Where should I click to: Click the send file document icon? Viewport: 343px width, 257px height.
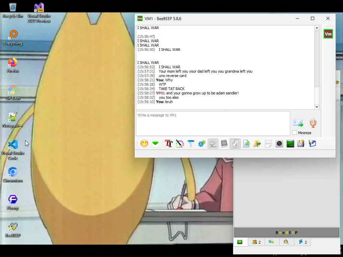(246, 144)
